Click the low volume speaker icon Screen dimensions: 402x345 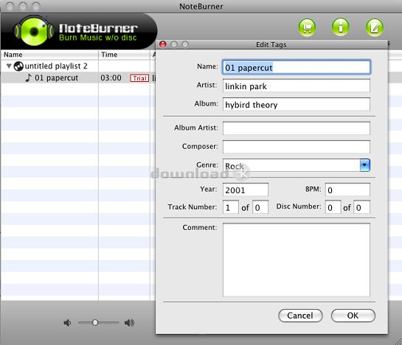pos(67,323)
